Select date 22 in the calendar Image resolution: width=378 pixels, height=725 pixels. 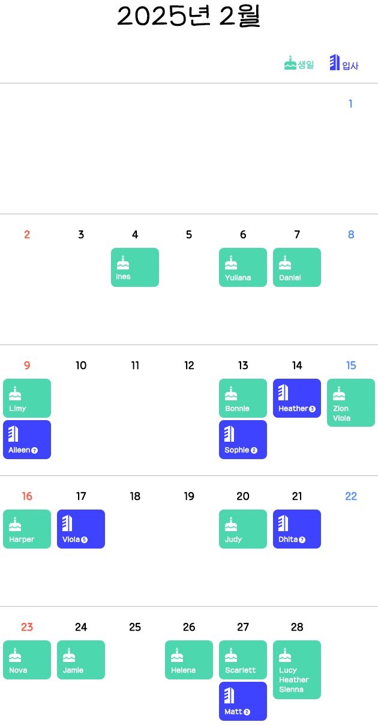[351, 496]
